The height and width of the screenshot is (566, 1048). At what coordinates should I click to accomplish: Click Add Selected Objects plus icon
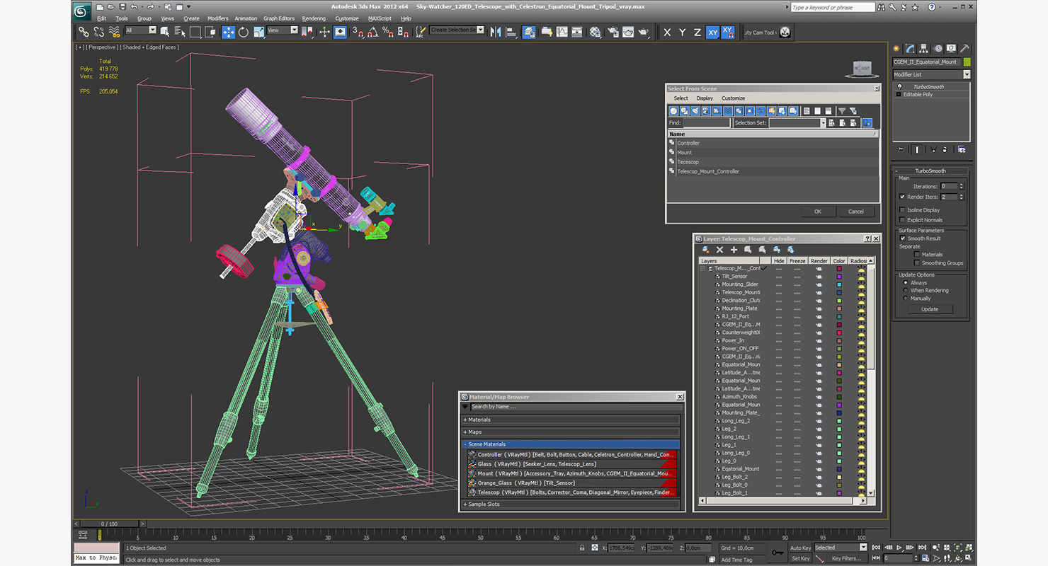coord(734,250)
